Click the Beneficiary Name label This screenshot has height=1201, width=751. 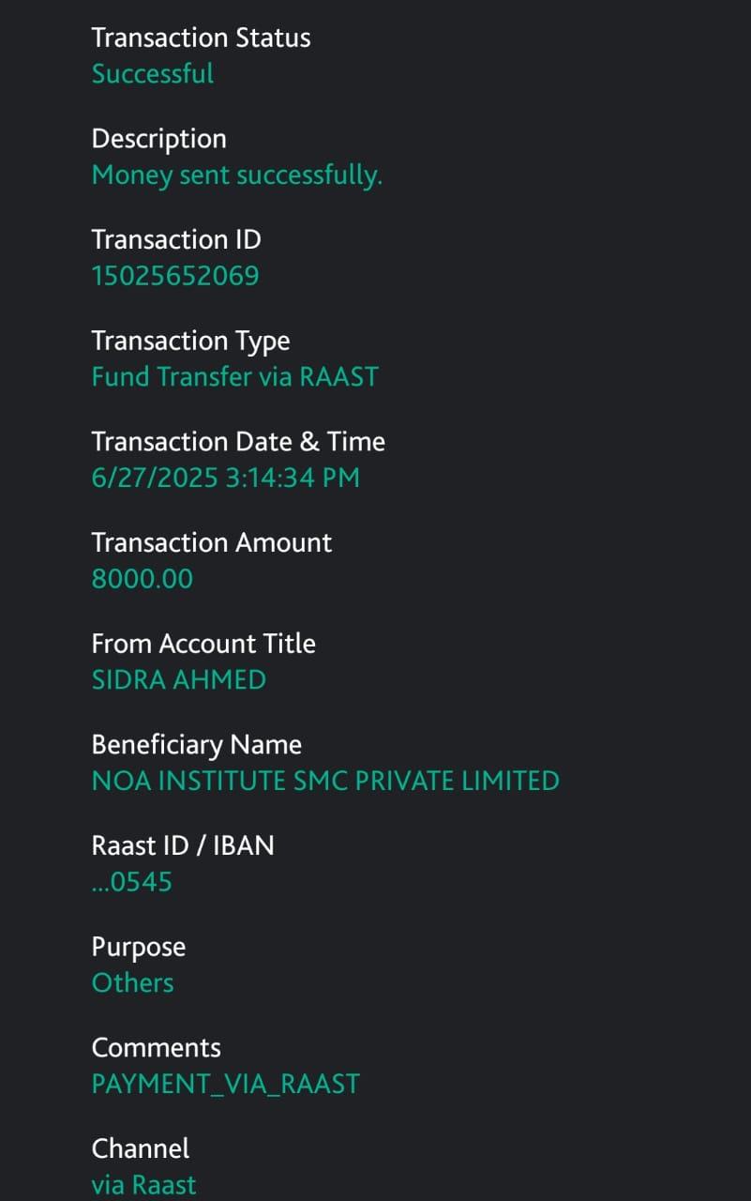197,745
